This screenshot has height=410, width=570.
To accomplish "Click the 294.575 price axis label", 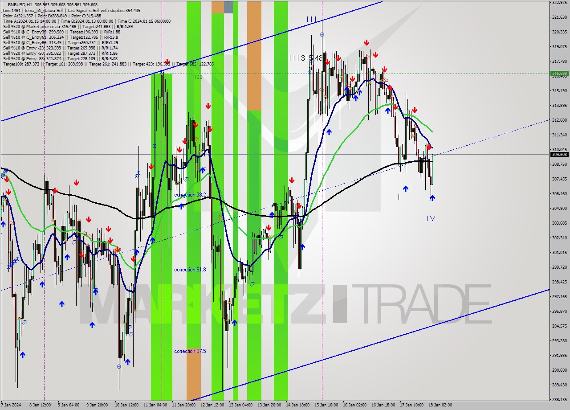I will [559, 326].
